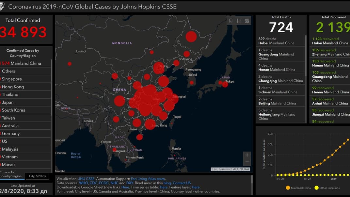The width and height of the screenshot is (350, 197).
Task: Open the JHU CSSE link
Action: tap(87, 179)
